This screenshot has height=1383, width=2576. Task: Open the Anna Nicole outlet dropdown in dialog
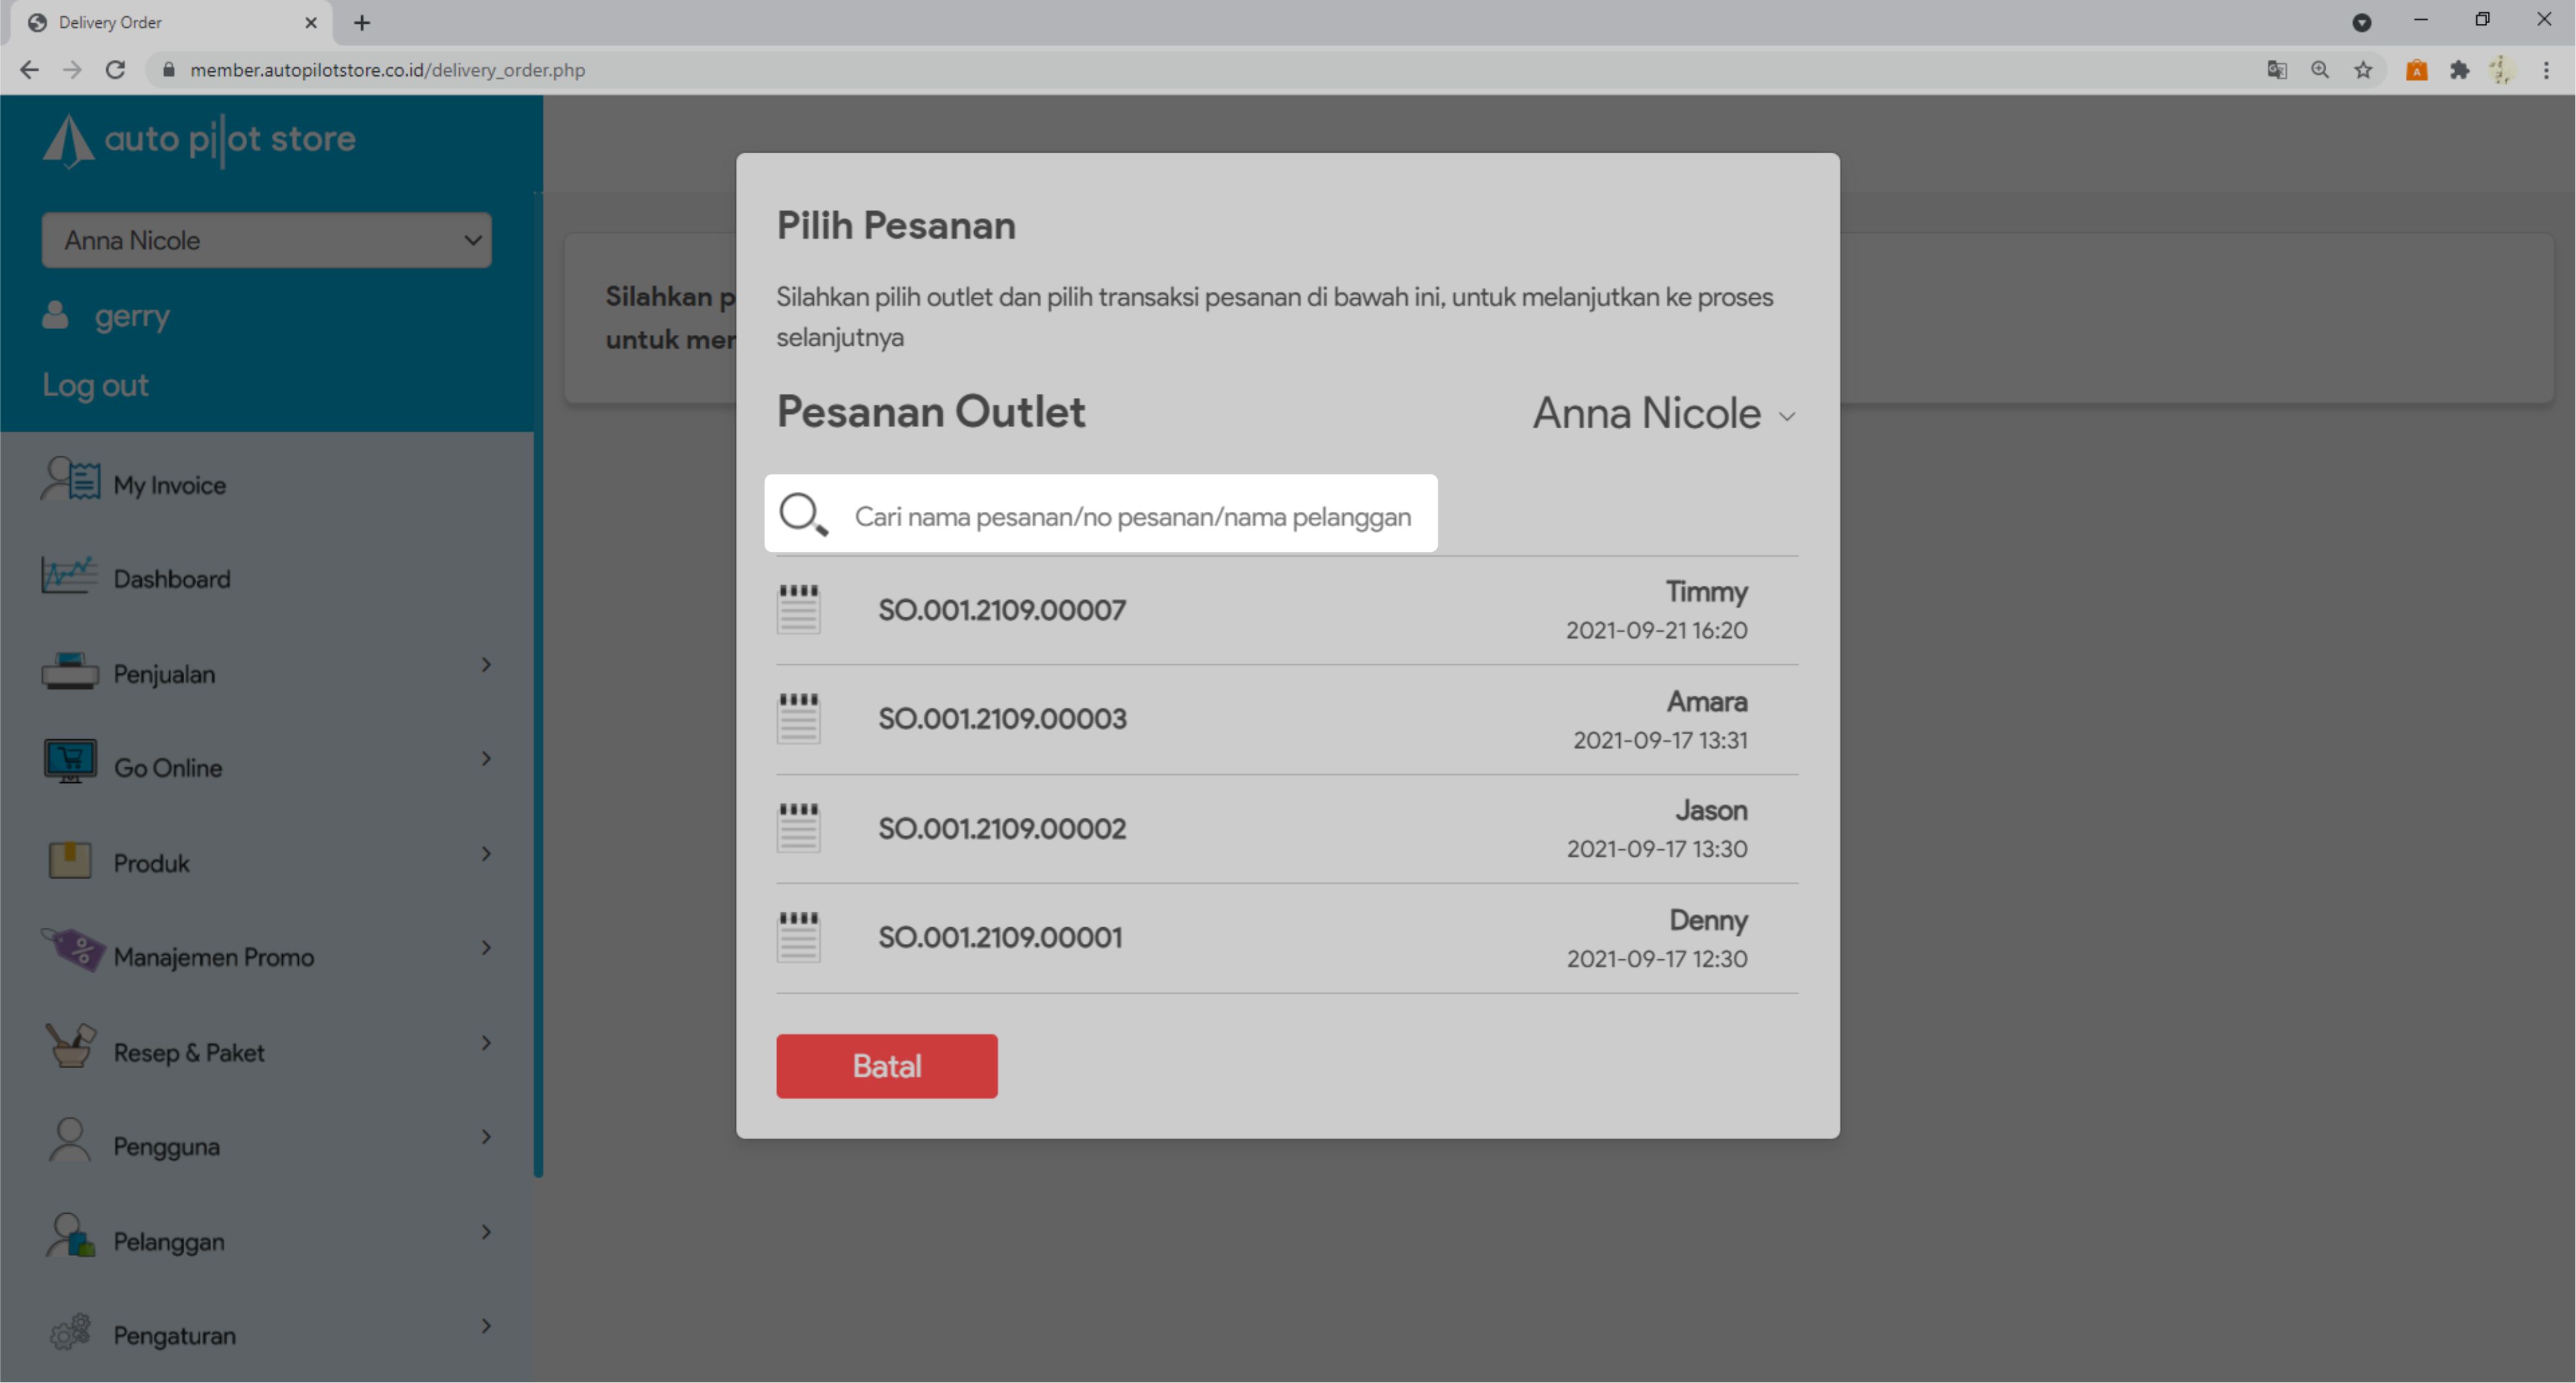pyautogui.click(x=1664, y=414)
